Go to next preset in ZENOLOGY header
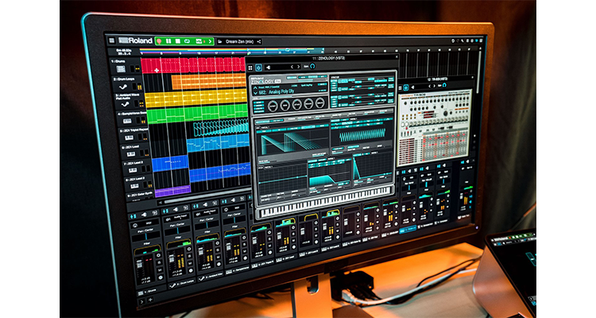 (298, 67)
